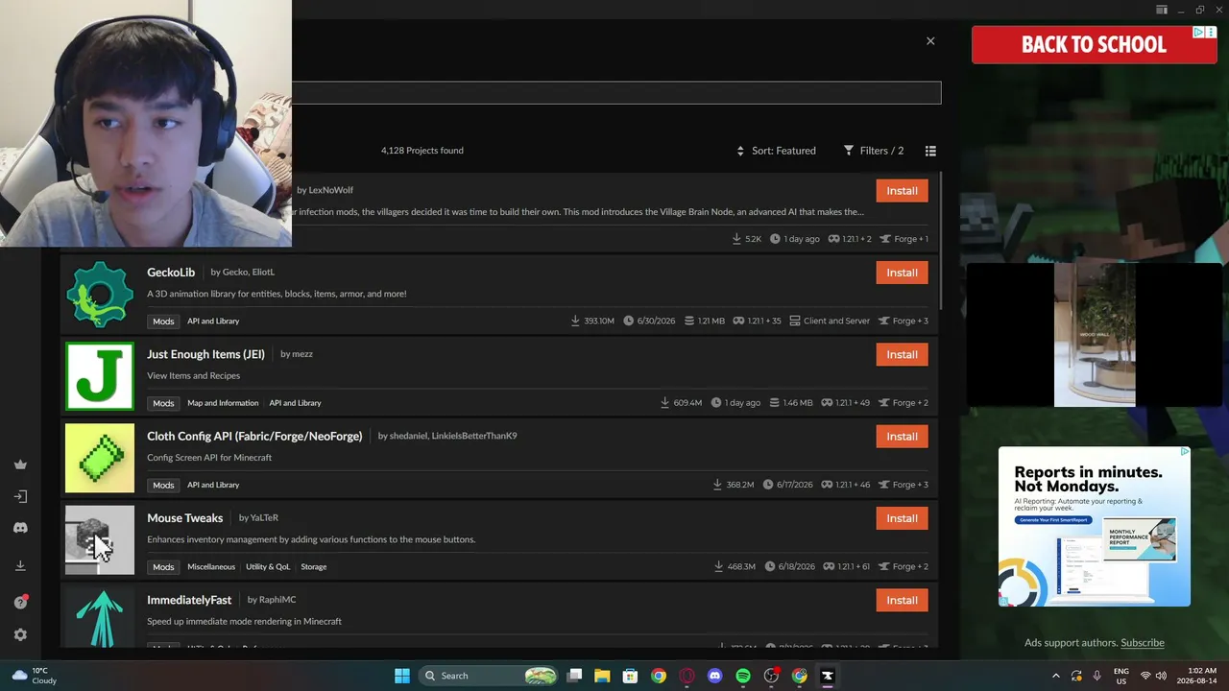Install Just Enough Items (JEI)
Screen dimensions: 1229x691
tap(902, 354)
